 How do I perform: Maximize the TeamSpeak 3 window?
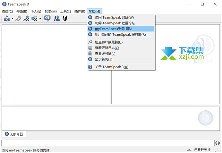pyautogui.click(x=202, y=4)
